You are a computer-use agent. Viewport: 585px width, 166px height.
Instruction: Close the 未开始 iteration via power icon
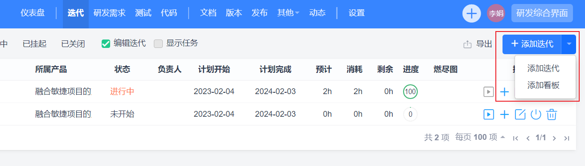pyautogui.click(x=536, y=115)
